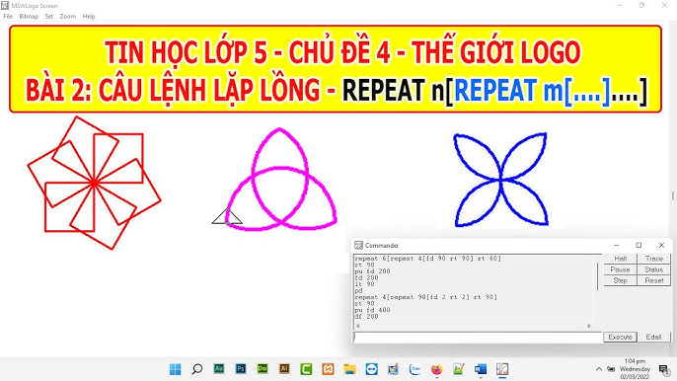Select history line 'pu fd 400'
Screen dimensions: 677x381
[x=372, y=310]
